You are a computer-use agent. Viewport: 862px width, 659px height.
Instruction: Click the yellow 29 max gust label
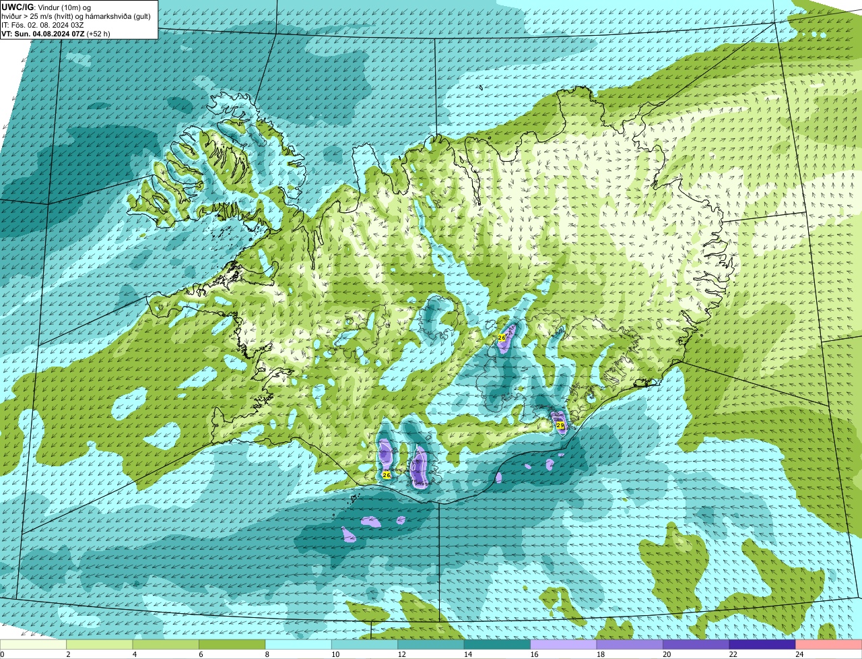(x=560, y=425)
